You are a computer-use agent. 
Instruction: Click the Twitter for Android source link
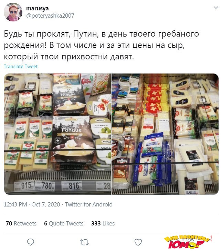88,204
